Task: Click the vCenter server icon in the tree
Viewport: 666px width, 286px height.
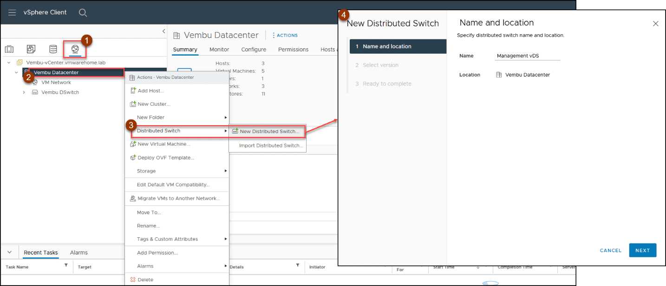Action: (x=20, y=63)
